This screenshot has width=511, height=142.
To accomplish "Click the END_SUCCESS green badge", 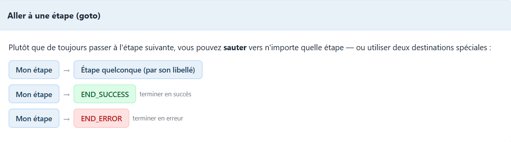I will 105,94.
